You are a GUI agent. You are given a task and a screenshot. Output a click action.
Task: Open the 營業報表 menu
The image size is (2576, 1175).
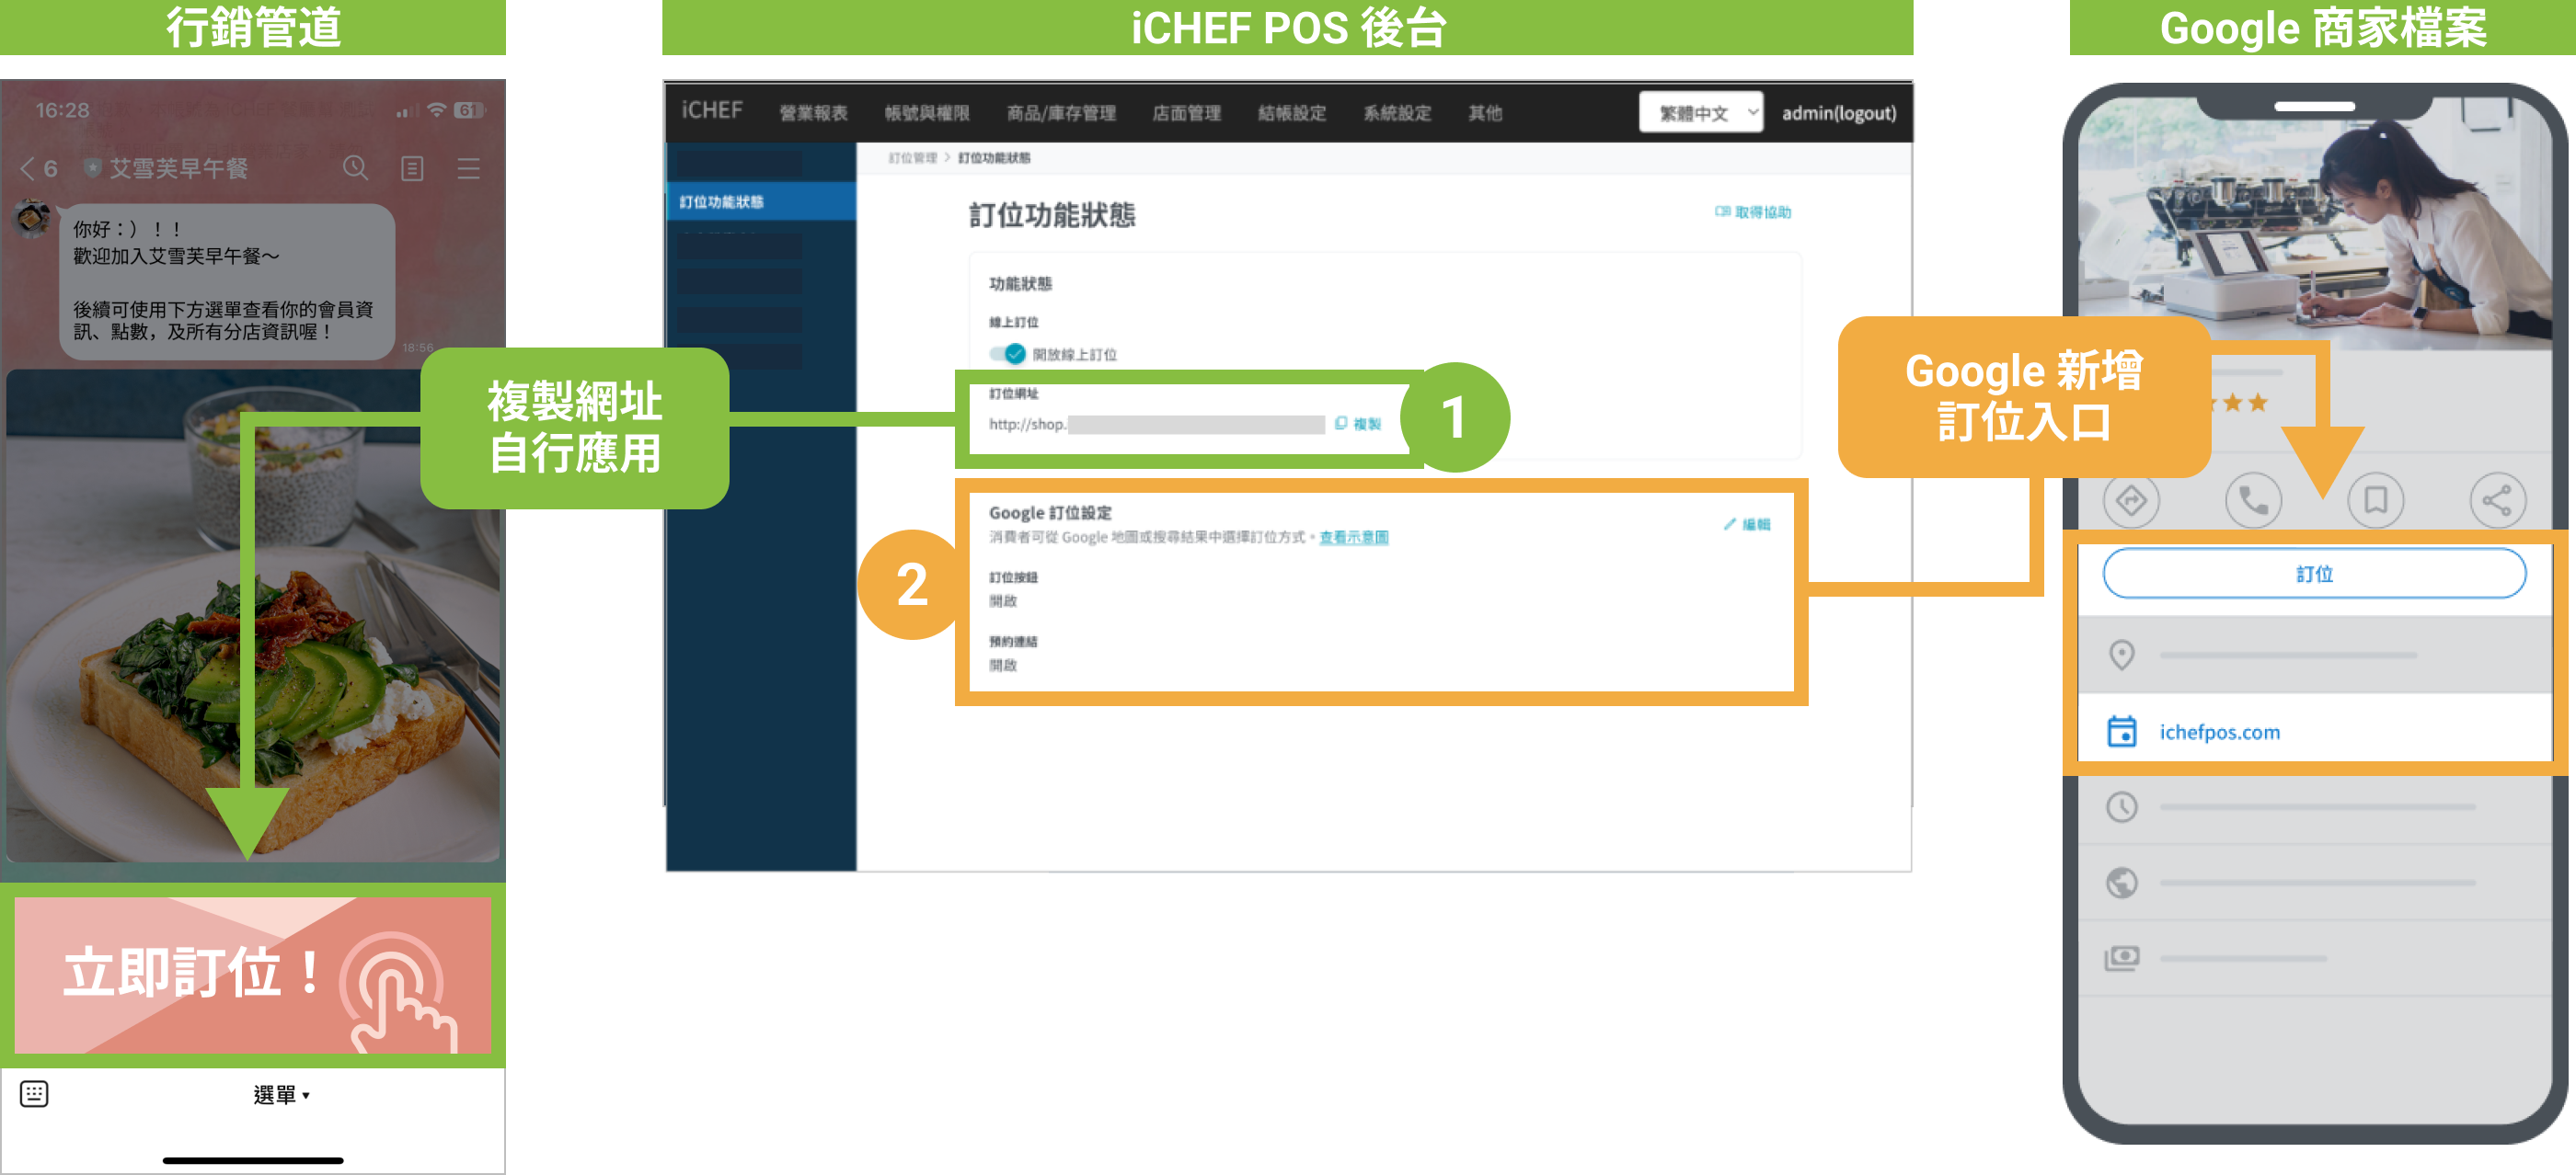click(x=813, y=113)
